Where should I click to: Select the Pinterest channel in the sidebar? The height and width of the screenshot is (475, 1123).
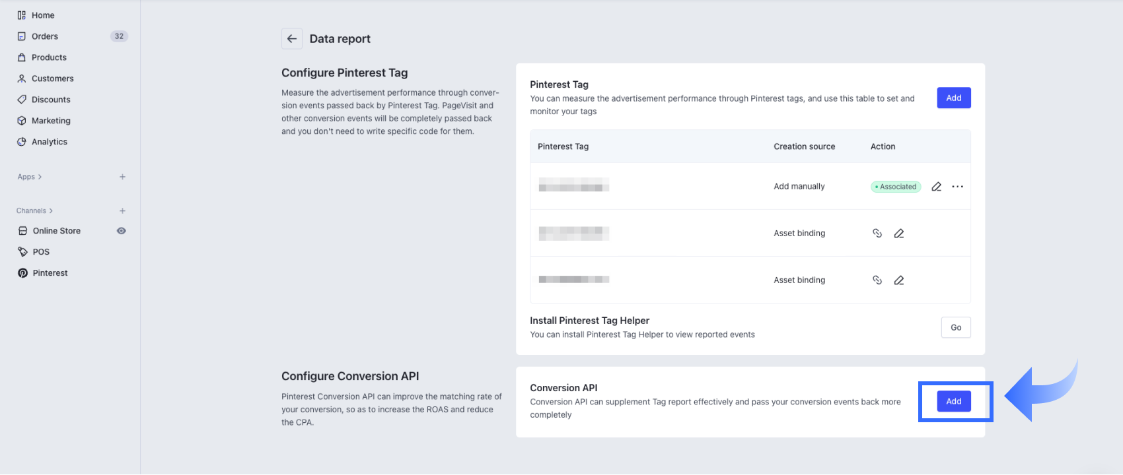pyautogui.click(x=50, y=272)
